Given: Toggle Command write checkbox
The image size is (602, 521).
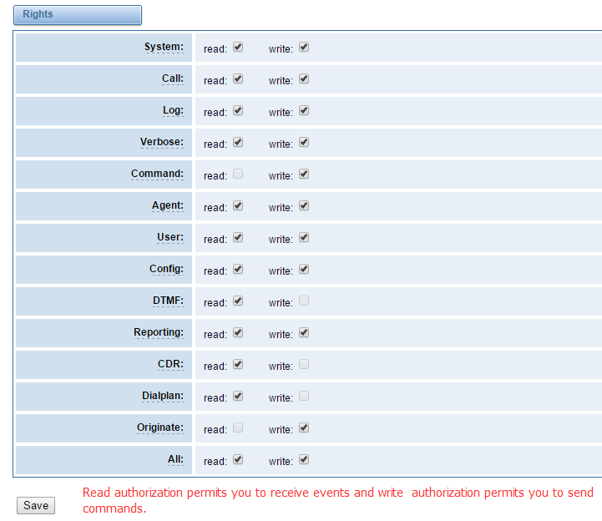Looking at the screenshot, I should pos(304,174).
